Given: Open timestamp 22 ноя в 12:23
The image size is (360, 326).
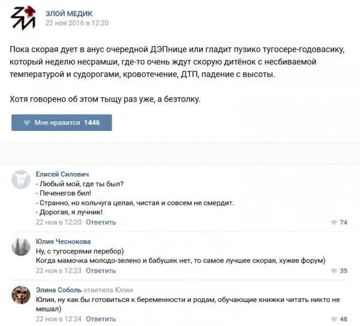Looking at the screenshot, I should click(x=58, y=270).
